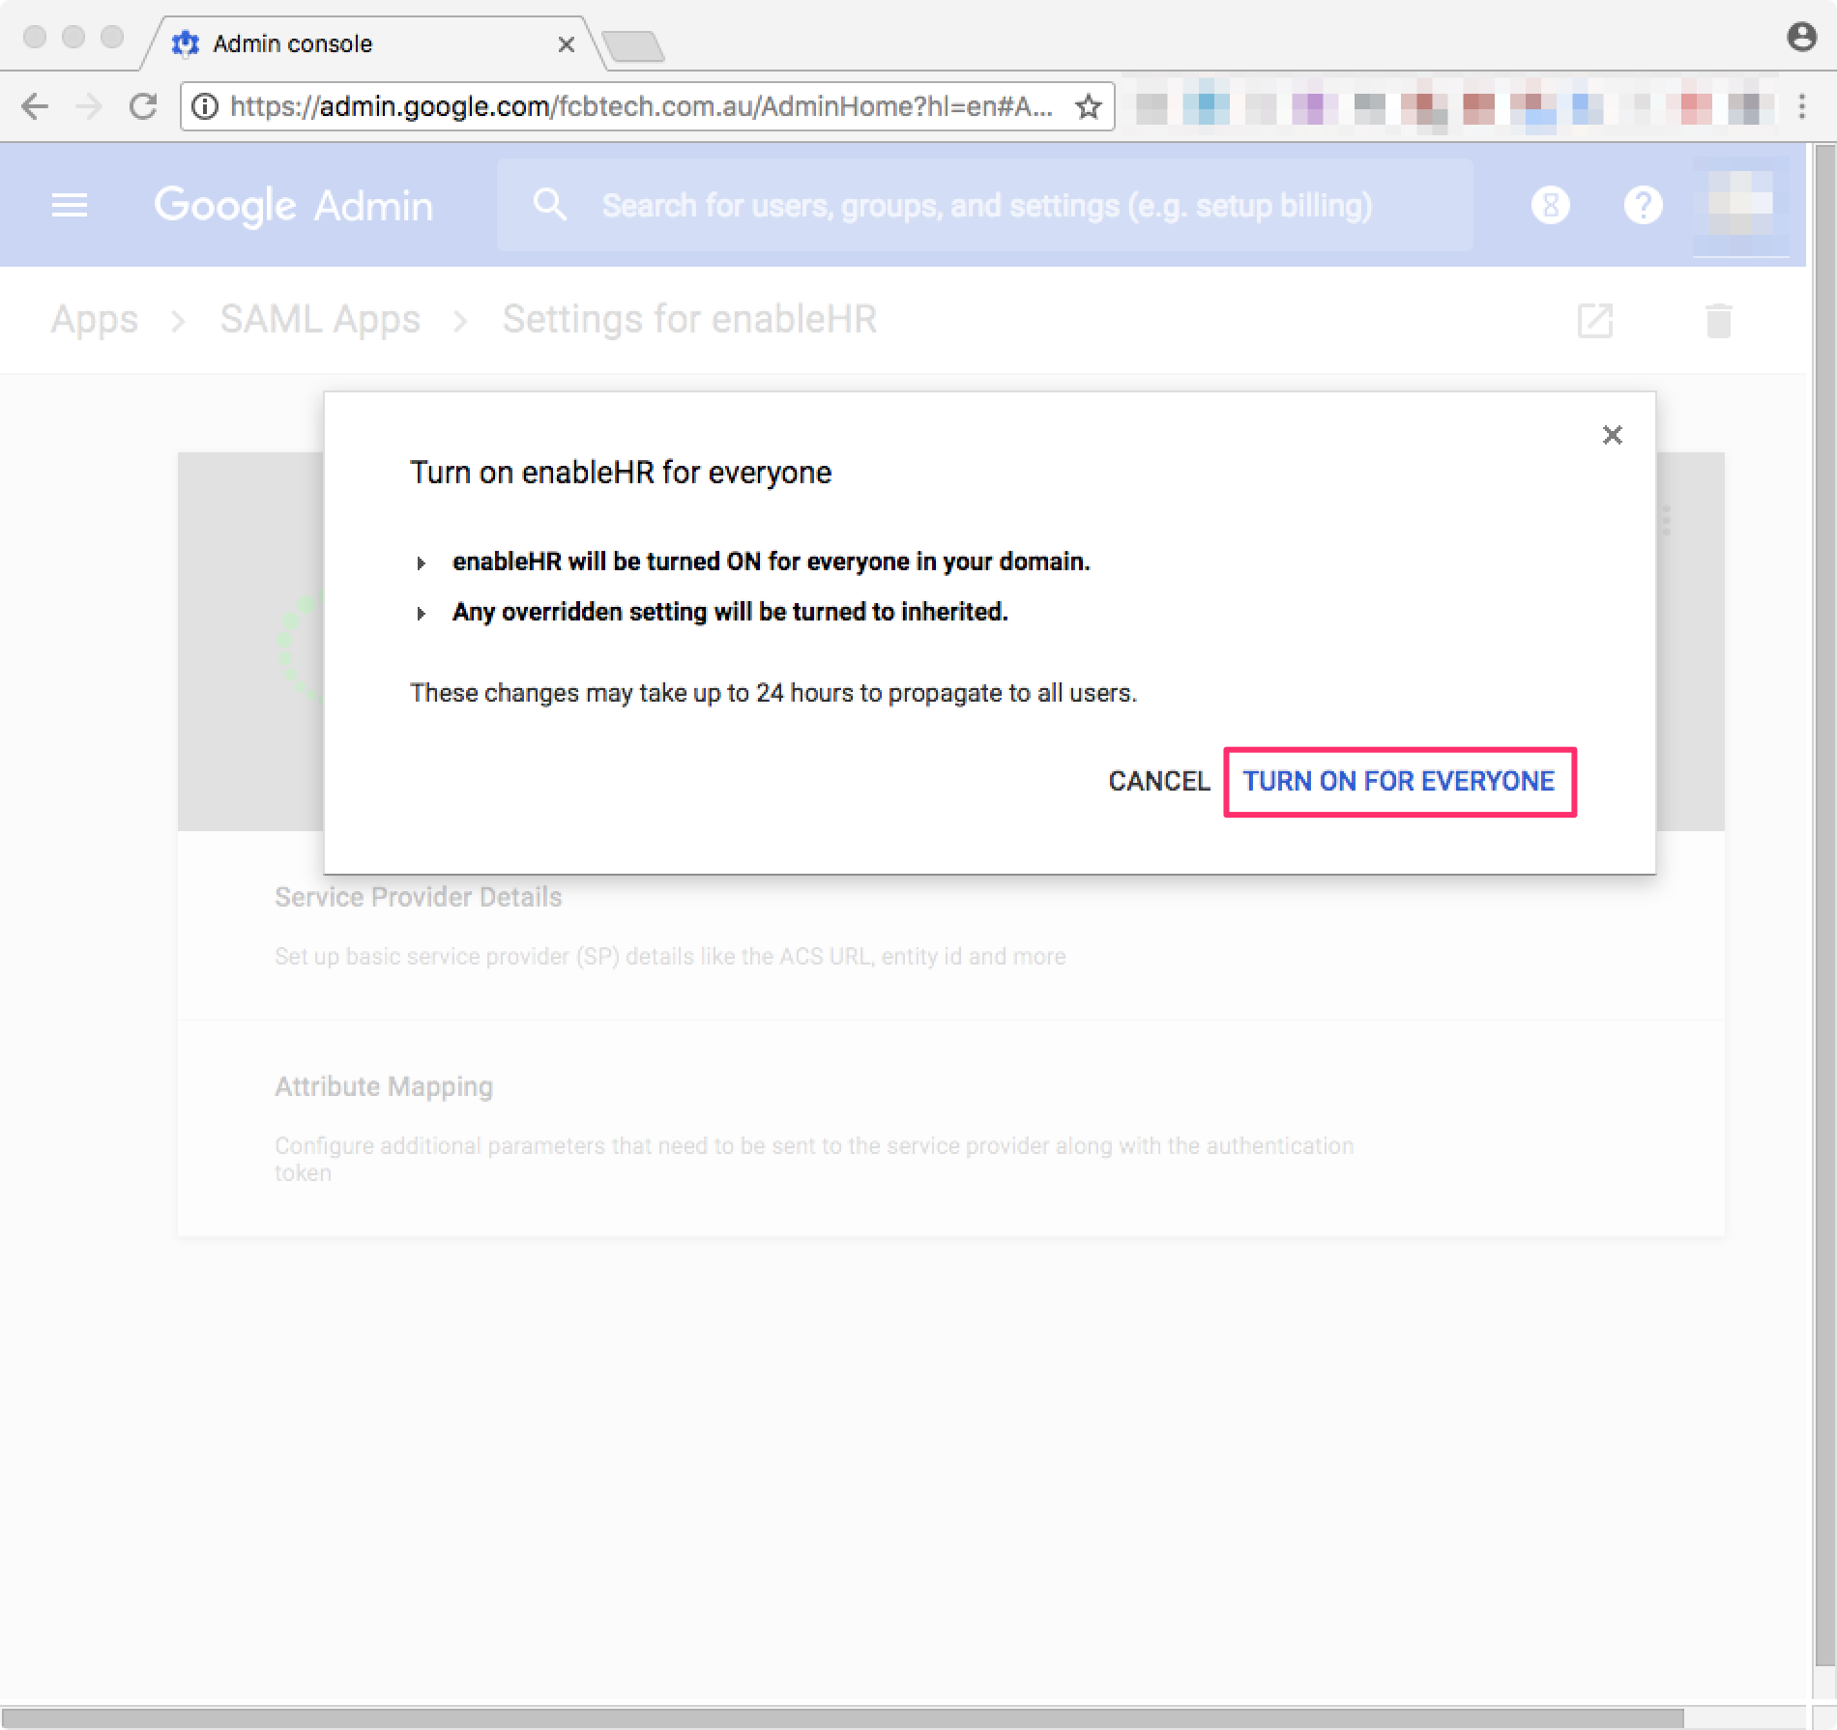Click the three-dot menu on app card
The width and height of the screenshot is (1837, 1730).
pos(1666,520)
